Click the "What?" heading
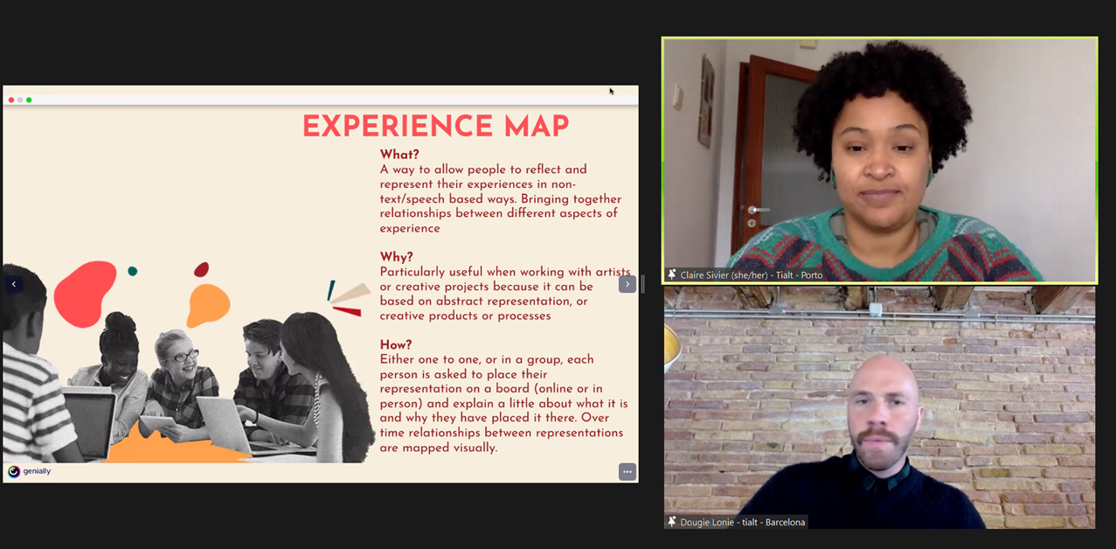The image size is (1116, 549). (x=399, y=155)
